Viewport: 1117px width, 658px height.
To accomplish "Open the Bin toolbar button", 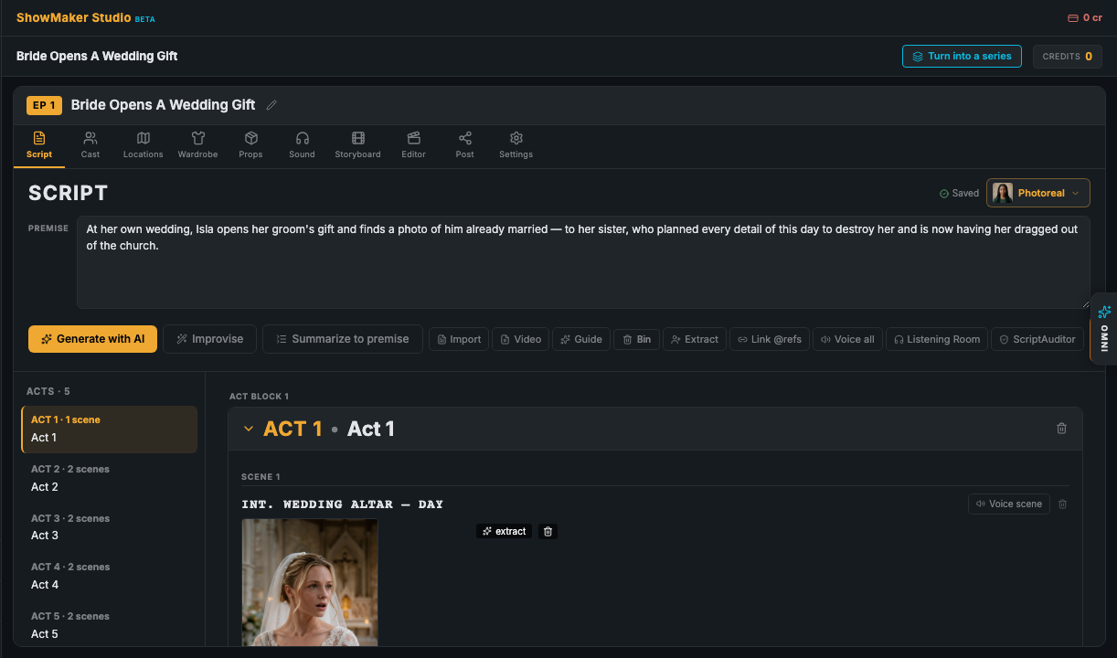I will coord(636,339).
